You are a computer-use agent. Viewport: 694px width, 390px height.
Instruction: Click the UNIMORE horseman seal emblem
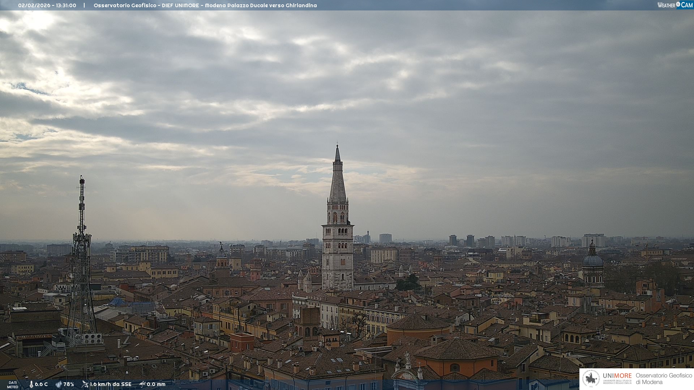(x=591, y=379)
